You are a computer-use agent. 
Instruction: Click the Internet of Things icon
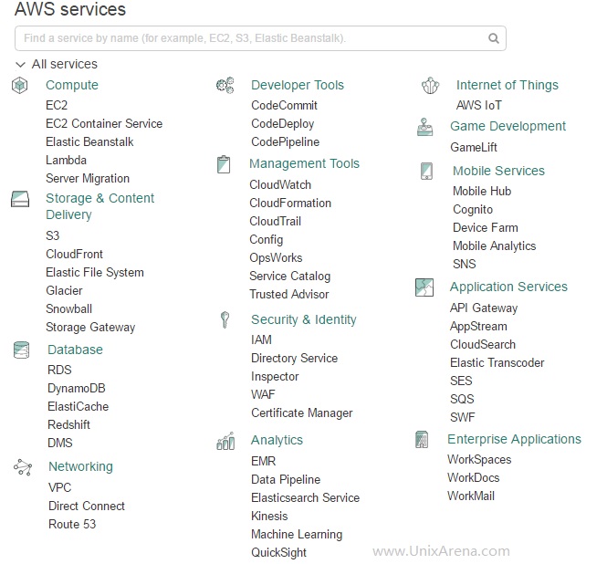[430, 85]
